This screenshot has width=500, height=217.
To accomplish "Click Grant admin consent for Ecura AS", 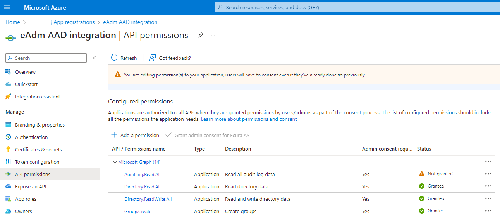I will coord(207,135).
